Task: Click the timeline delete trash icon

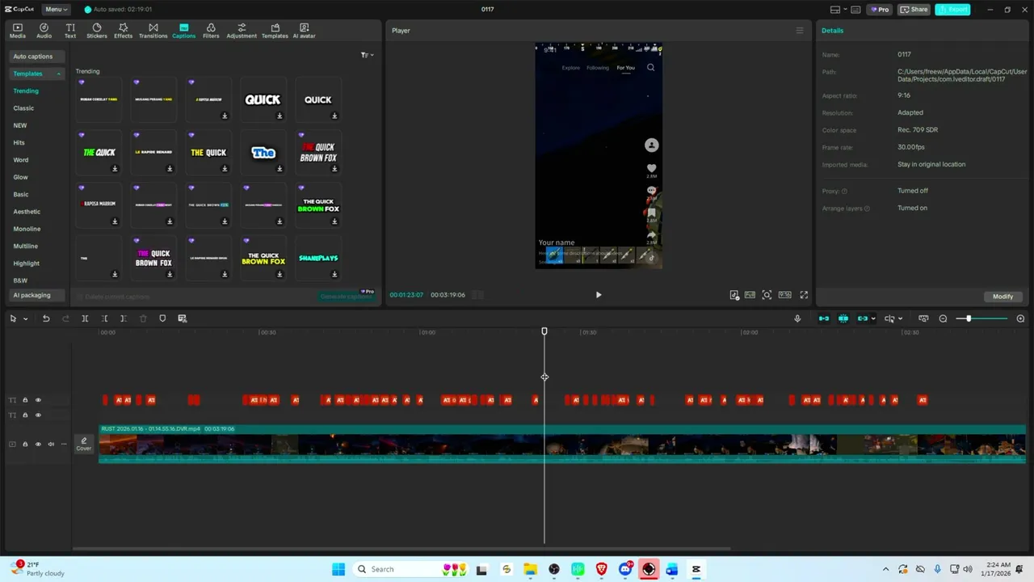Action: 143,318
